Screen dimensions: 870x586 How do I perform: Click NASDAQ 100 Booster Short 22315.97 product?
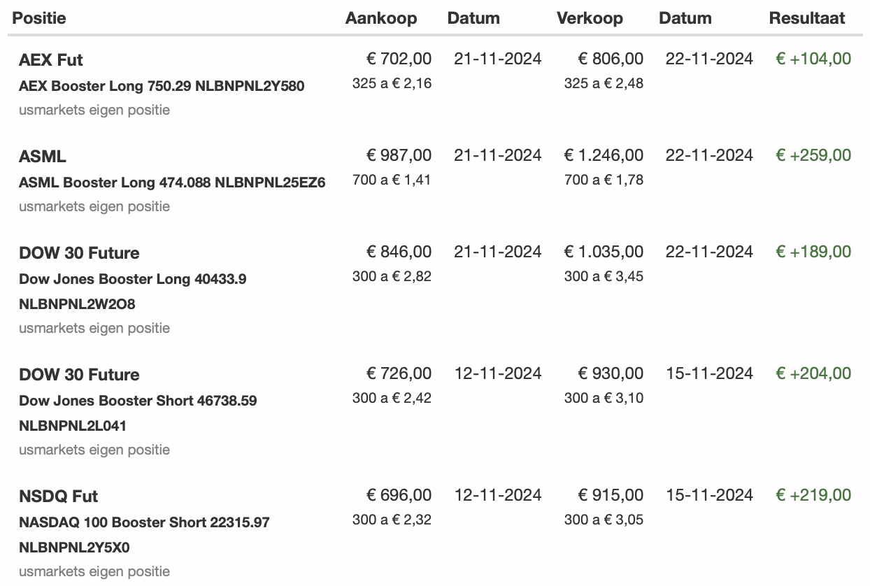144,523
